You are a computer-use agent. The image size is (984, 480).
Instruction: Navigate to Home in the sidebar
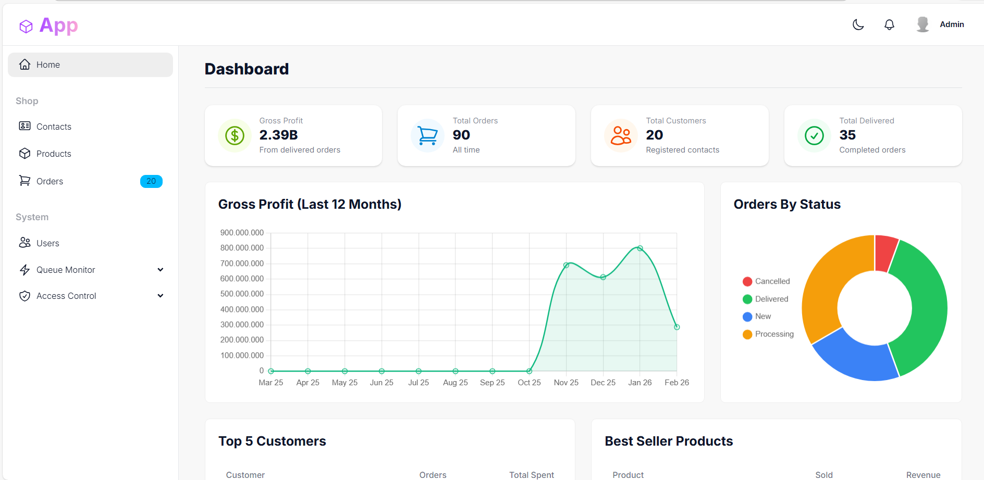coord(48,65)
